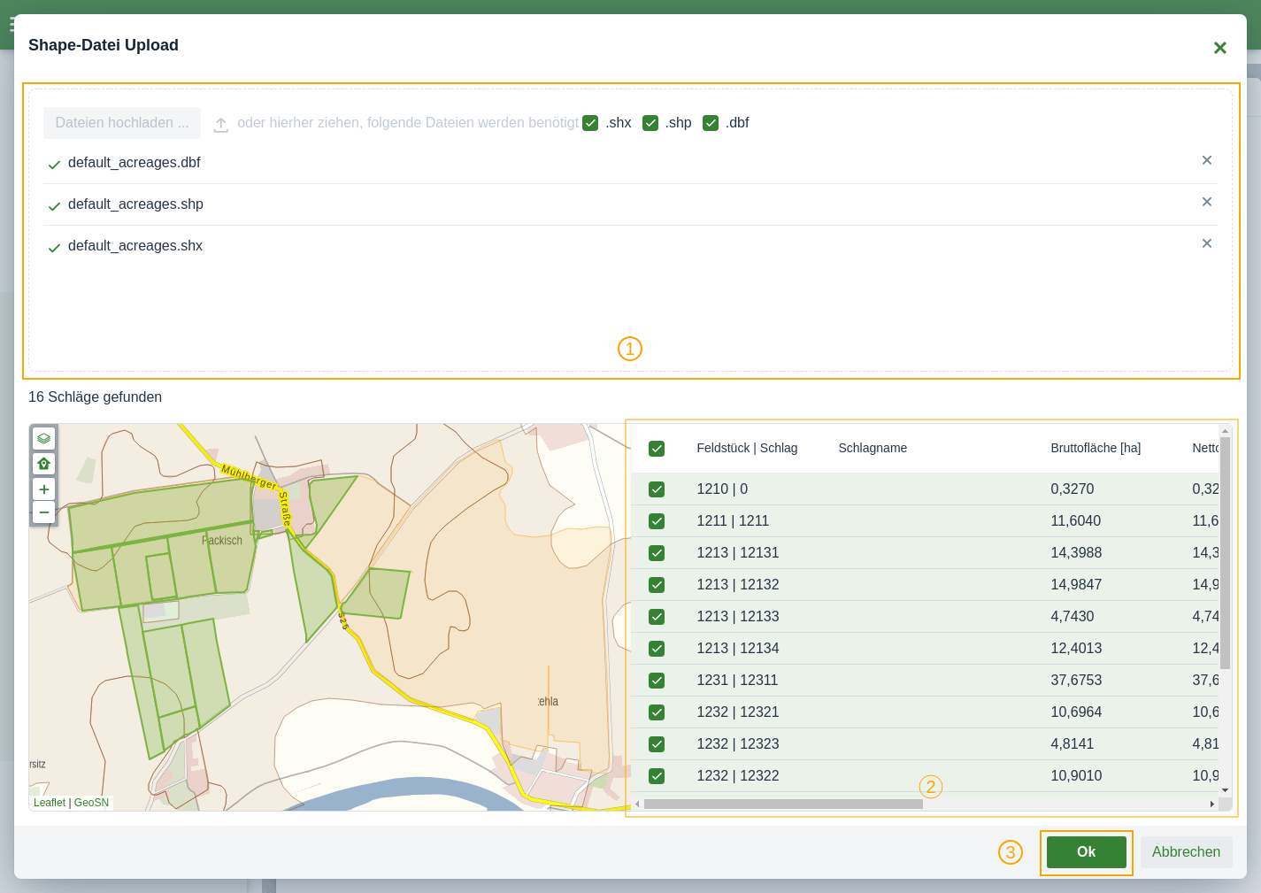Screen dimensions: 1261x893
Task: Toggle the .shp file checkbox
Action: [650, 123]
